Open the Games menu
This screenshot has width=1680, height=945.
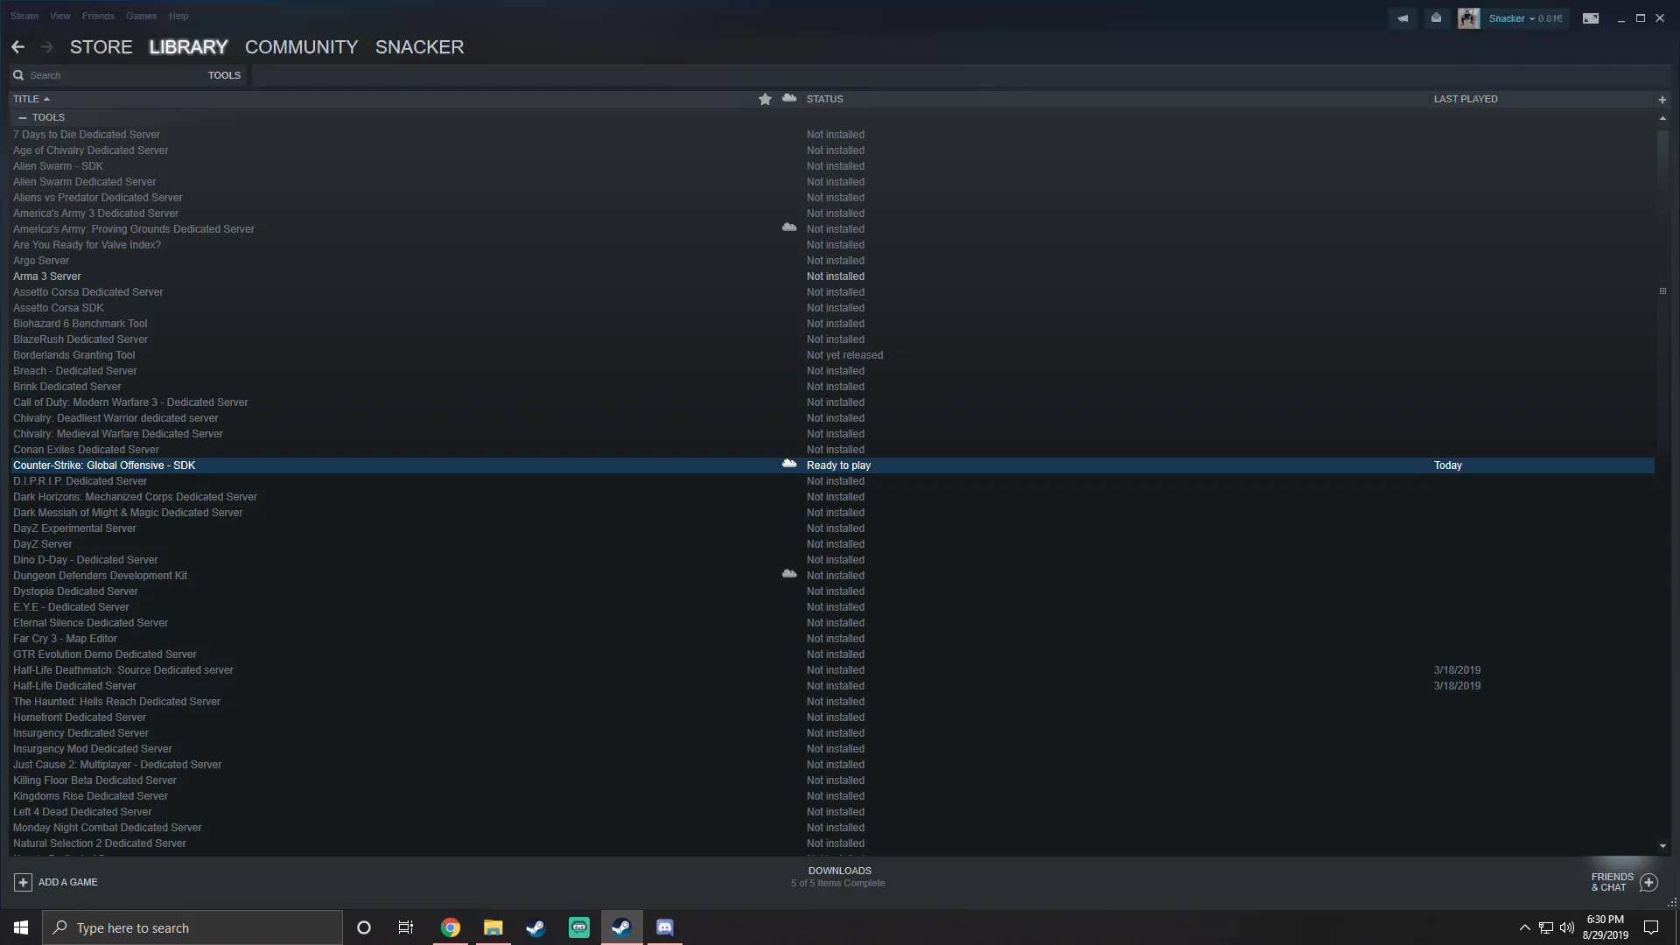tap(141, 16)
